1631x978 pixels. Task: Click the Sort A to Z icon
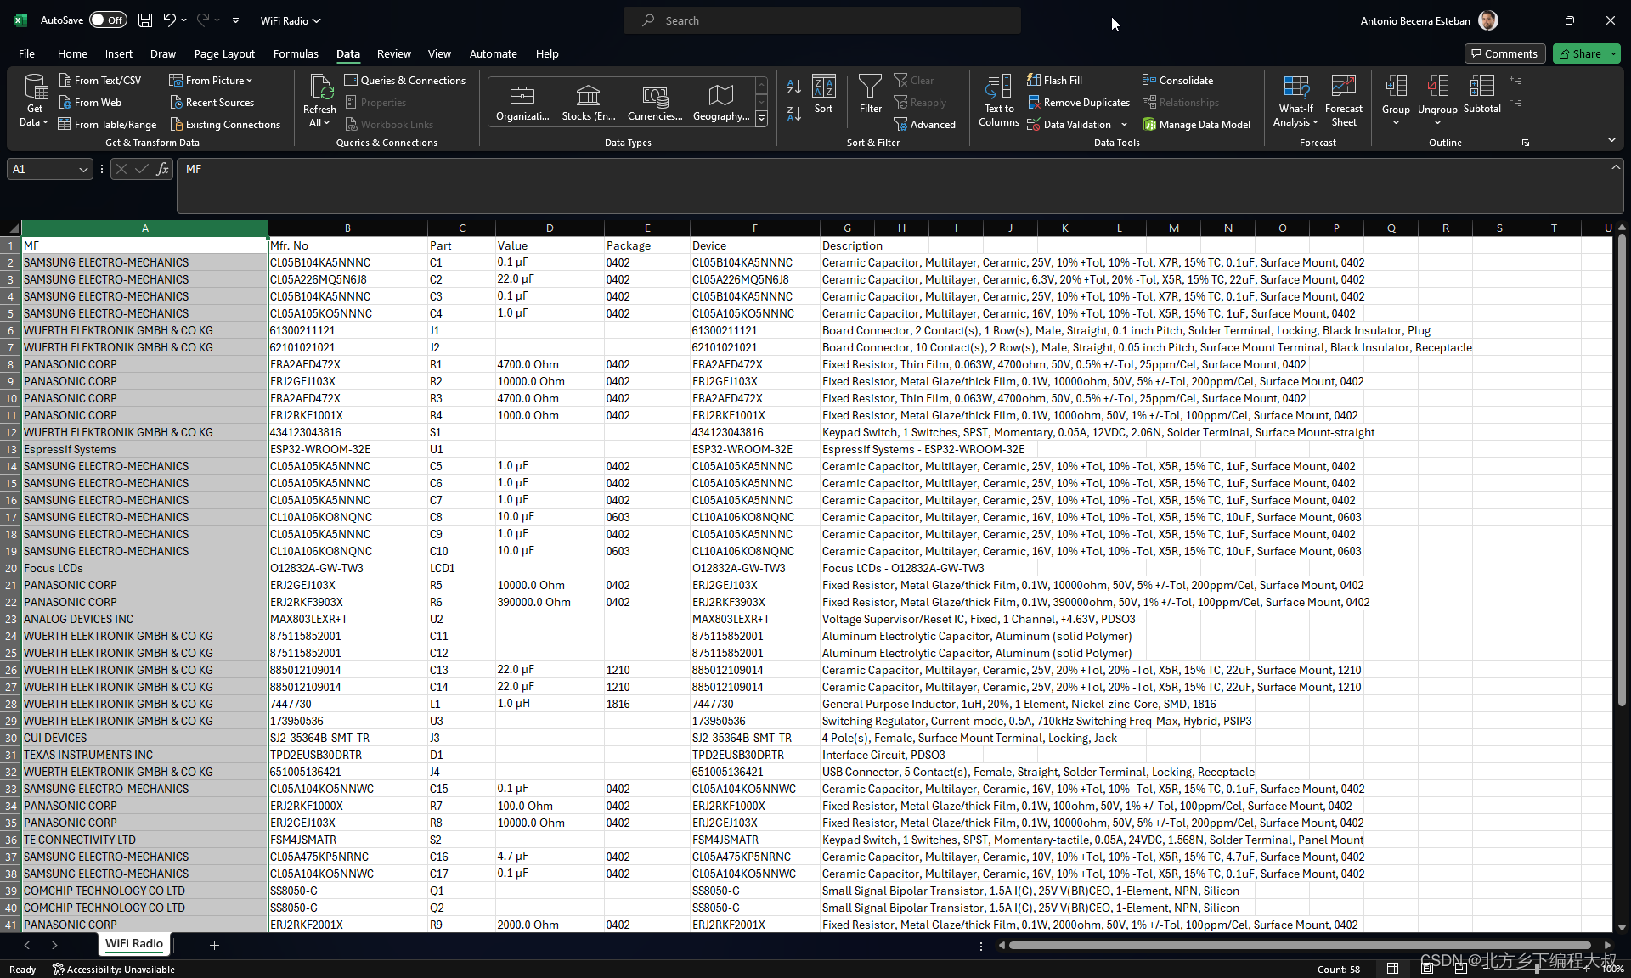pos(793,87)
